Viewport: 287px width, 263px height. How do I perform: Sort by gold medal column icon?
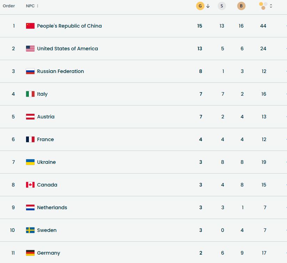coord(200,6)
